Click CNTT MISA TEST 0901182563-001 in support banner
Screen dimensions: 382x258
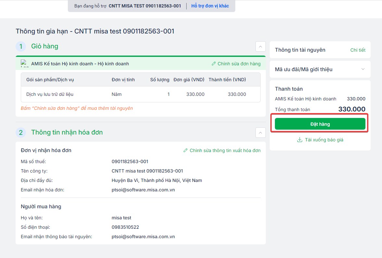(145, 6)
